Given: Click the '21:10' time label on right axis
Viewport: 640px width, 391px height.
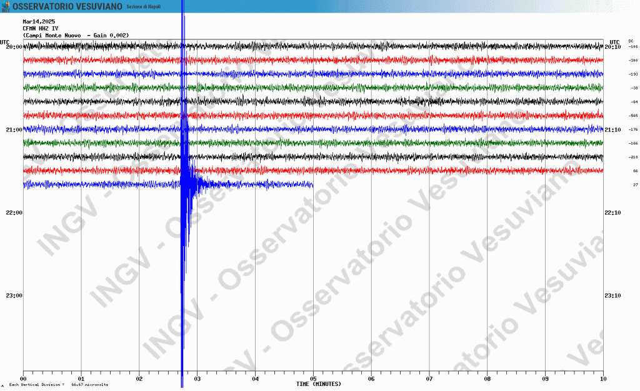Looking at the screenshot, I should 612,130.
